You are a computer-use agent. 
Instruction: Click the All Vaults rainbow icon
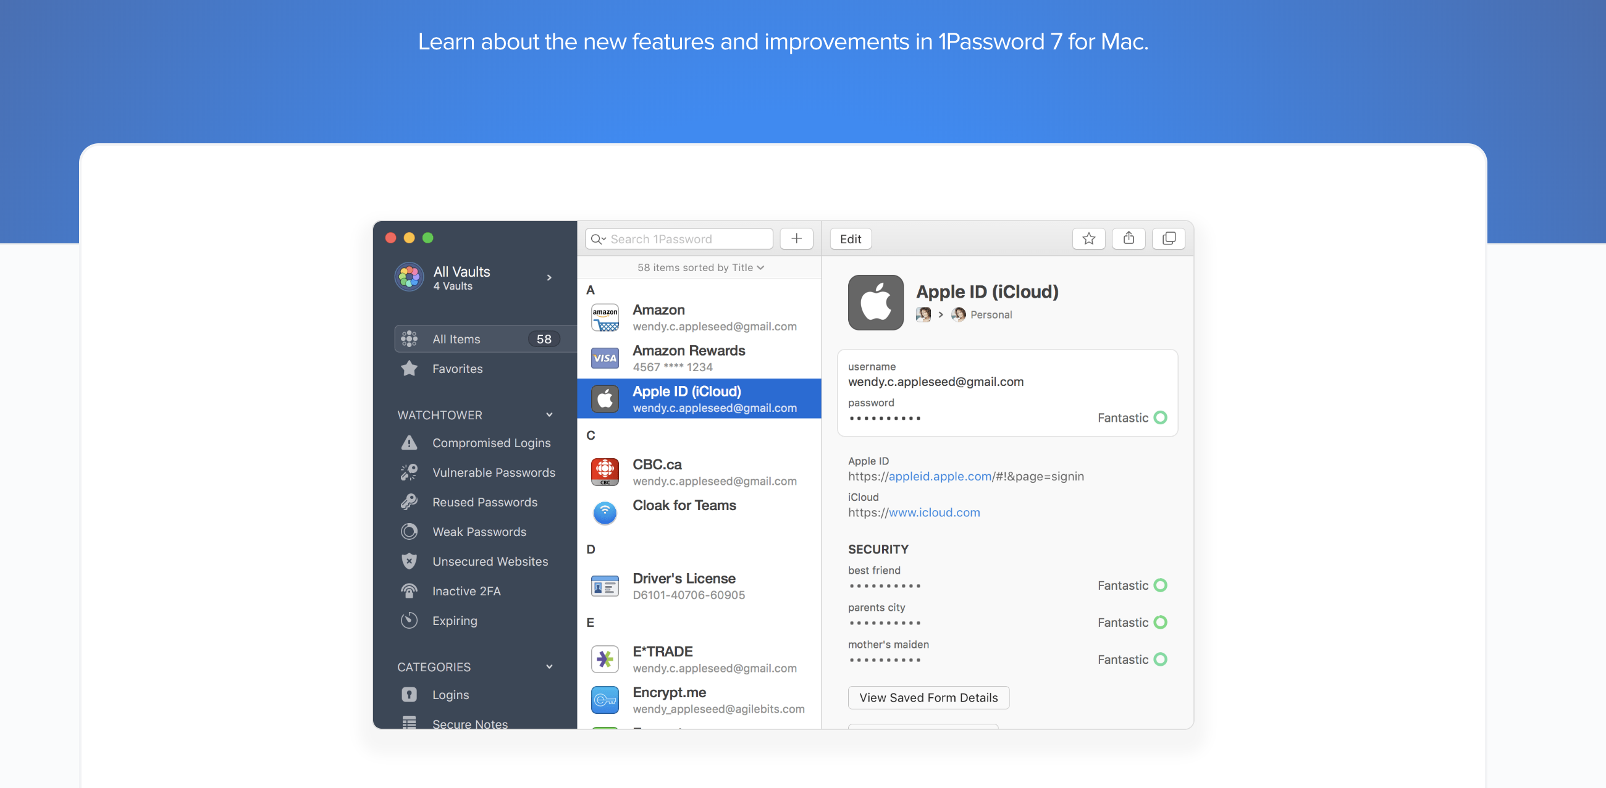point(409,277)
